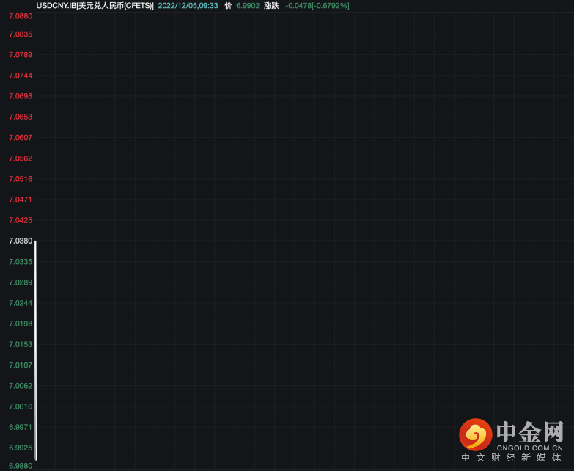Click the 价 price label in header

pos(228,6)
